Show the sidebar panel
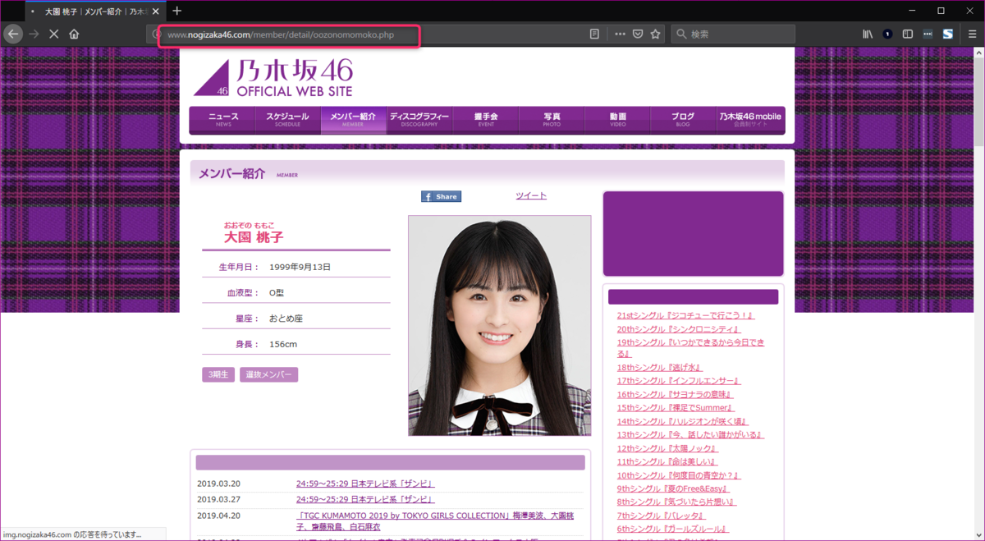 907,34
